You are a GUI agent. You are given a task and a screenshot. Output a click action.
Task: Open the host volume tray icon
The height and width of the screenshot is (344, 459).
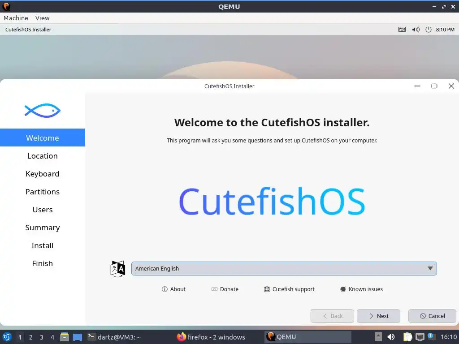391,337
